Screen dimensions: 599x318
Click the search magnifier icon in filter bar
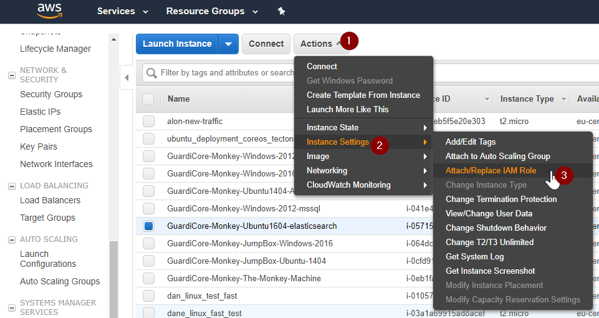click(151, 73)
